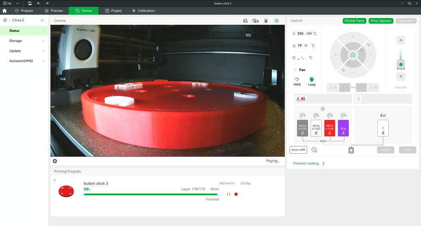Click extruder down arrow button
Image resolution: width=421 pixels, height=226 pixels.
pos(400,76)
